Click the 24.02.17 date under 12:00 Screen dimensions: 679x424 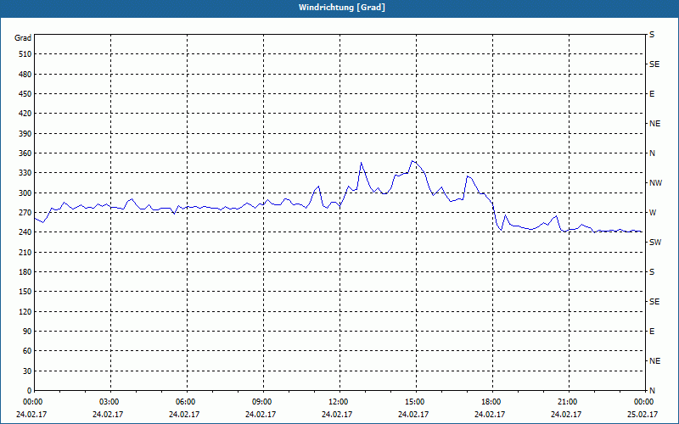coord(337,415)
